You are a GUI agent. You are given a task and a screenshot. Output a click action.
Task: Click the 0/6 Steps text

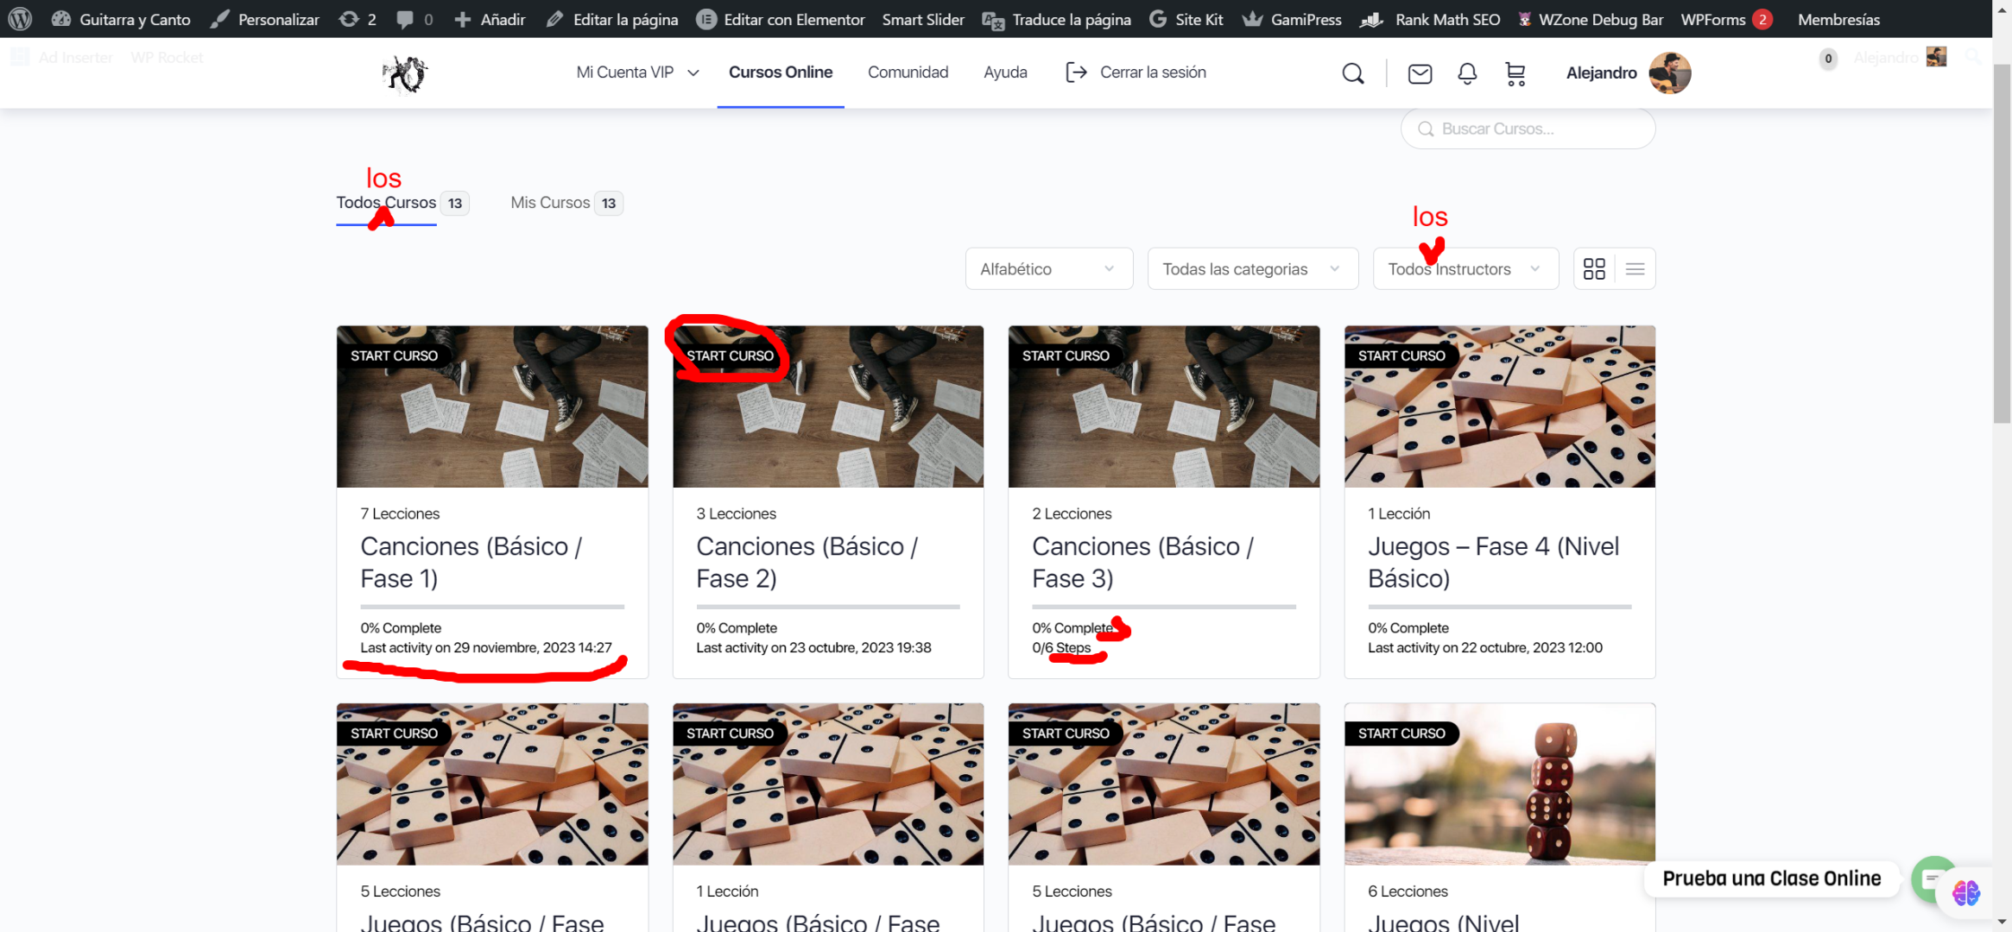point(1061,648)
